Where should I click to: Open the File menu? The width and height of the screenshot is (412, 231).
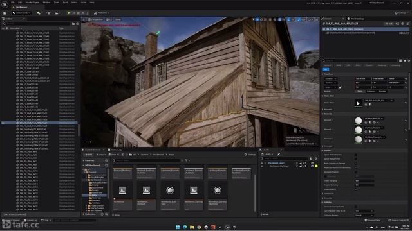[x=13, y=3]
